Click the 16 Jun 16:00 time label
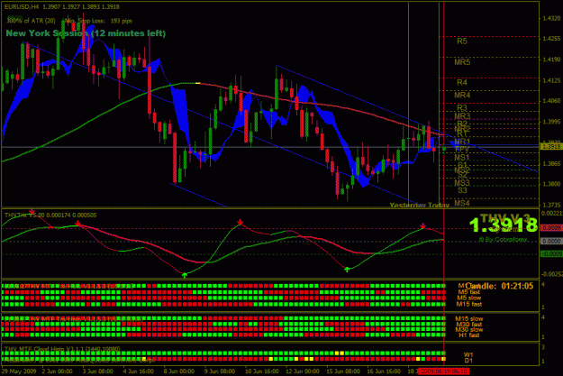This screenshot has width=563, height=376. (x=384, y=371)
